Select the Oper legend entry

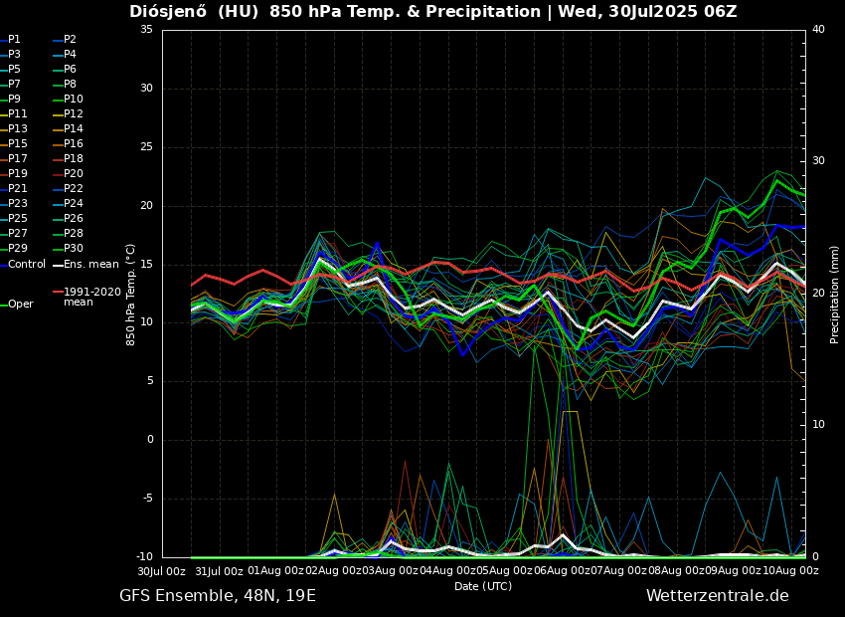click(20, 305)
